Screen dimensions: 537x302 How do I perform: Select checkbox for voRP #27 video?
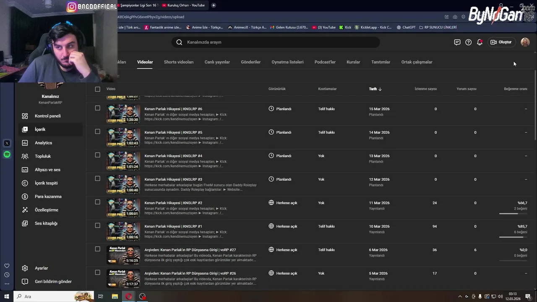[97, 249]
